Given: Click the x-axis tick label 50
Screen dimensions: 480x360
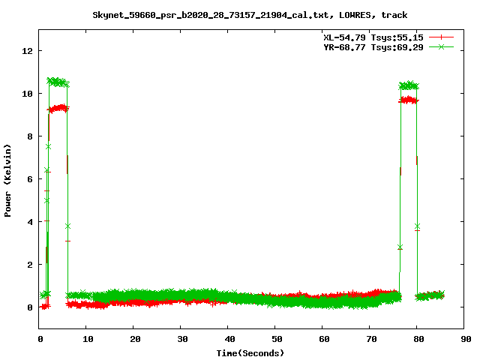Looking at the screenshot, I should tap(277, 339).
